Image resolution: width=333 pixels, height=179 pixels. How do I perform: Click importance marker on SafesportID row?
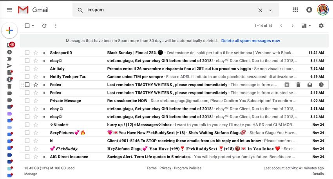44,53
